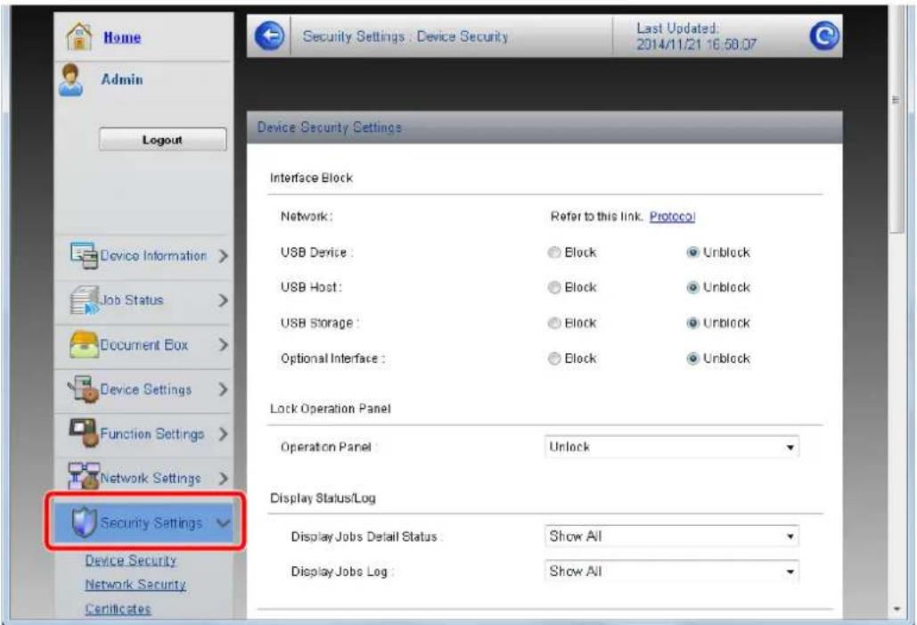Click the Display Status/Log heading

coord(323,498)
